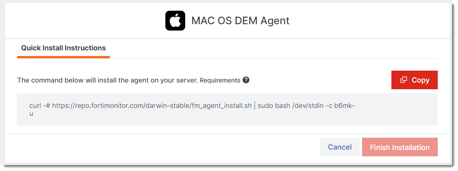Click the "-c" flag in the command
Viewport: 458px width, 171px height.
pos(329,106)
